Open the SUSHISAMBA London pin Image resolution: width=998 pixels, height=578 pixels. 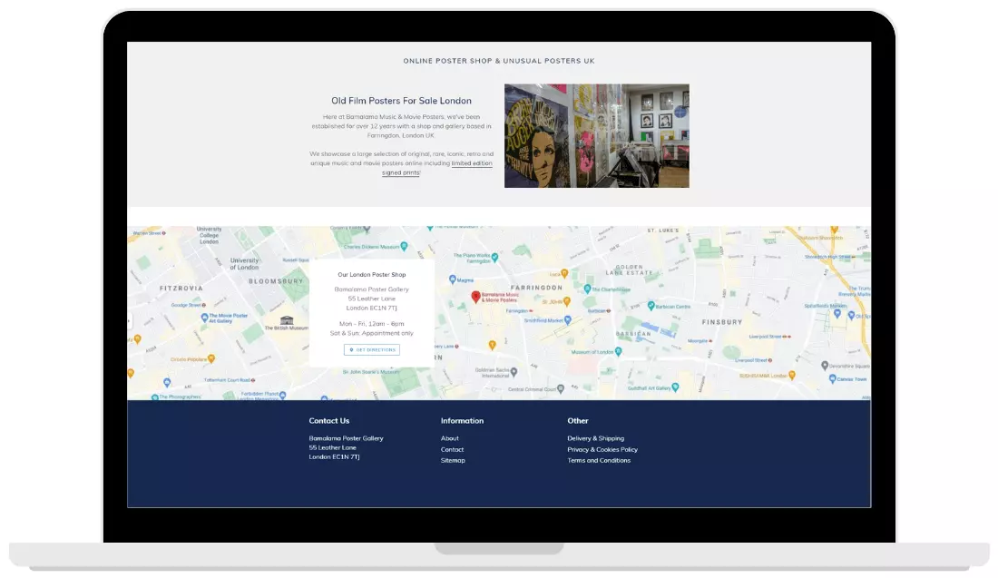pyautogui.click(x=792, y=376)
